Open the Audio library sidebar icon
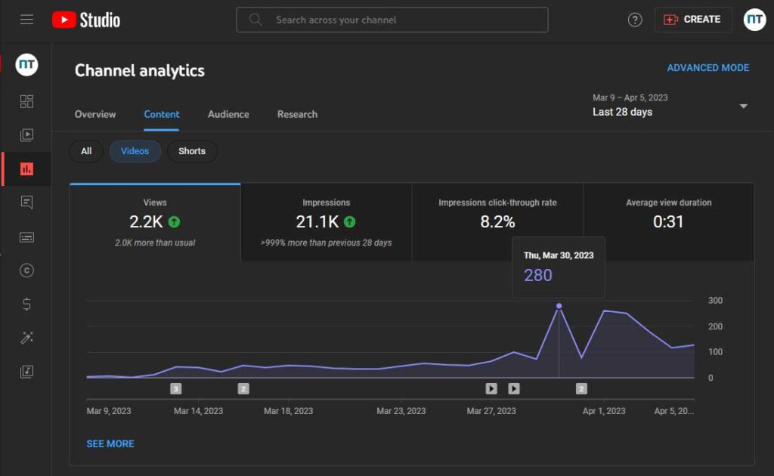 pos(26,372)
